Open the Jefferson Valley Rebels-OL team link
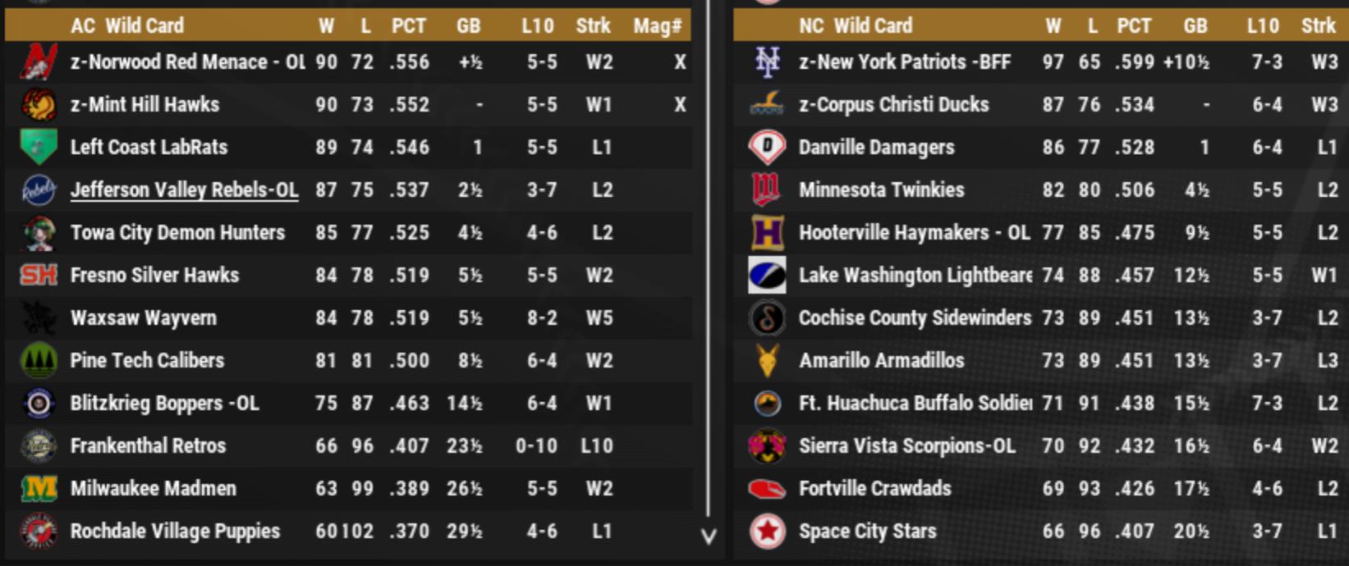This screenshot has width=1349, height=566. [184, 190]
